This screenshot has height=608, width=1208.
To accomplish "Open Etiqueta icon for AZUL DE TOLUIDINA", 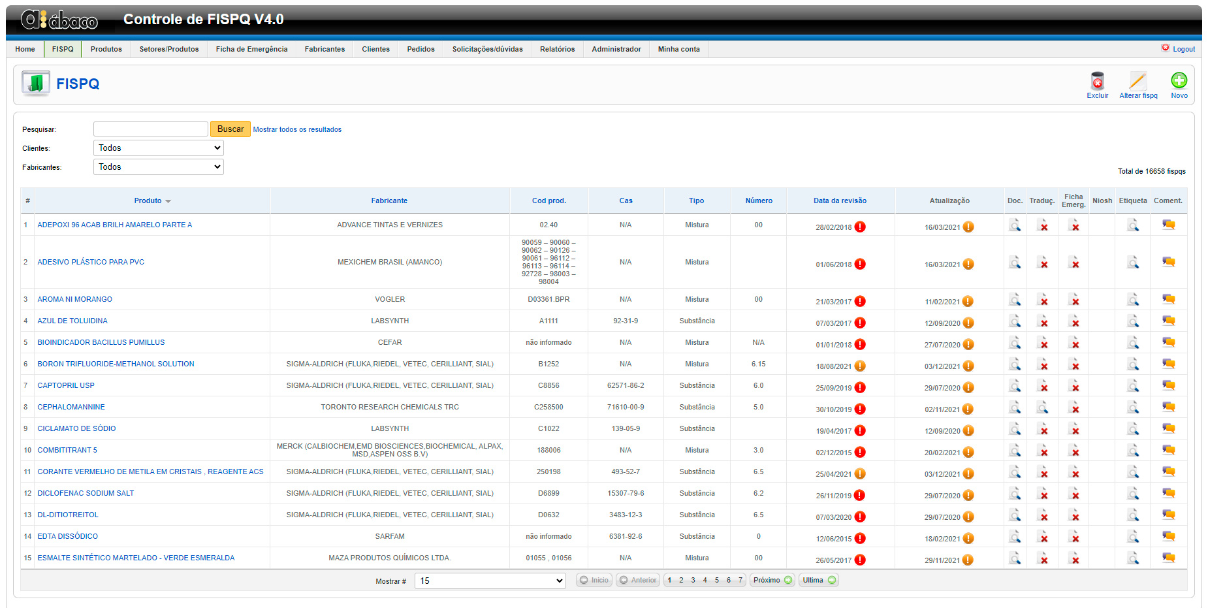I will (x=1133, y=321).
